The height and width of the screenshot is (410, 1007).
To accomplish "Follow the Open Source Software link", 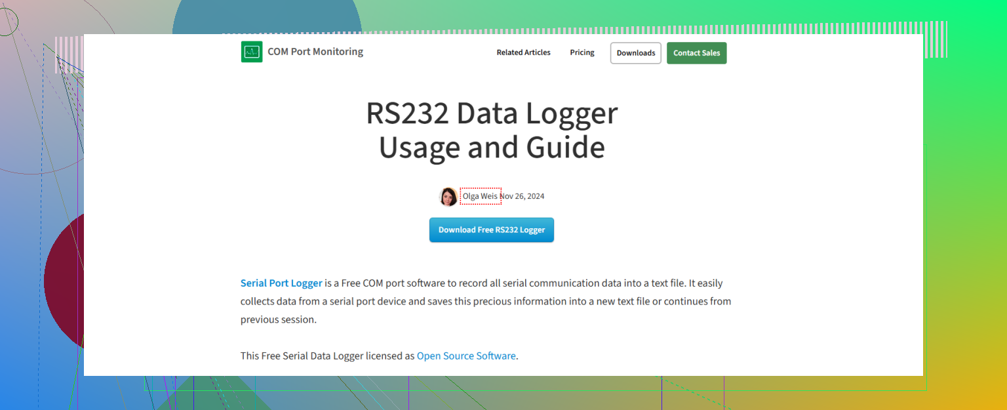I will pos(466,356).
